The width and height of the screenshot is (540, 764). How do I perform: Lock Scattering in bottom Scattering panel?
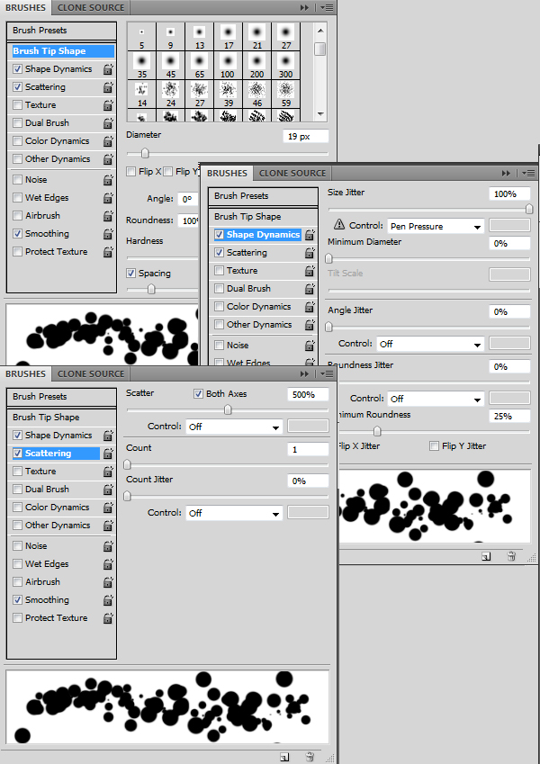coord(108,454)
